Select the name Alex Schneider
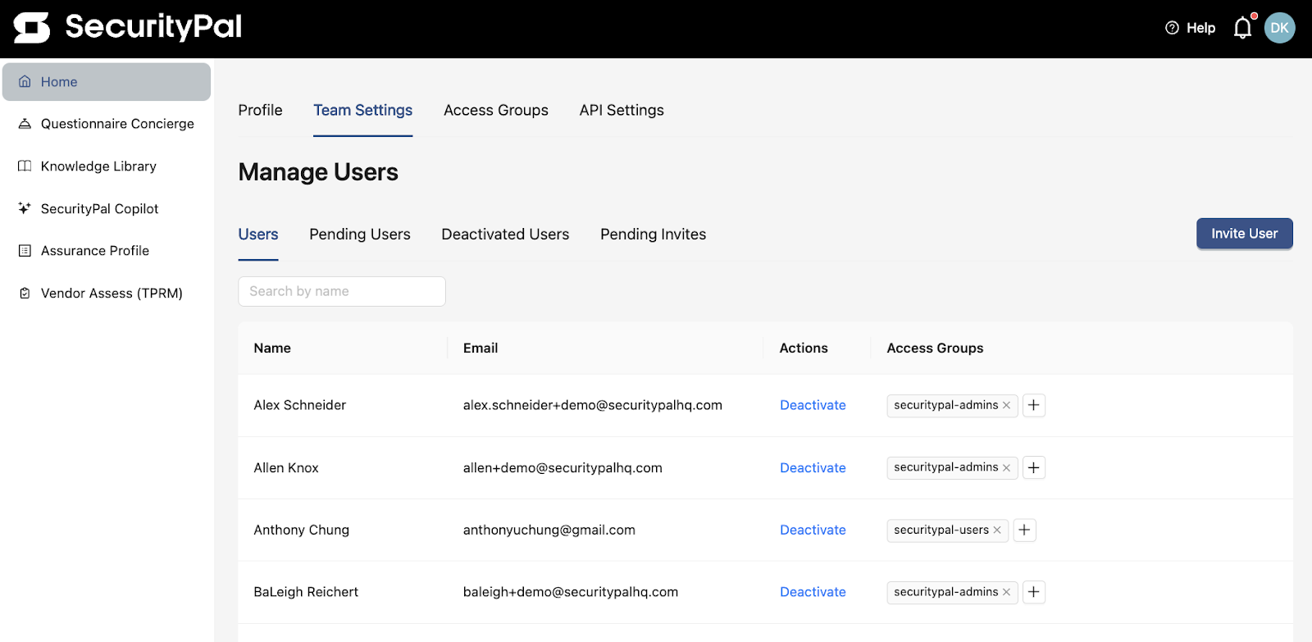The height and width of the screenshot is (642, 1312). (299, 405)
